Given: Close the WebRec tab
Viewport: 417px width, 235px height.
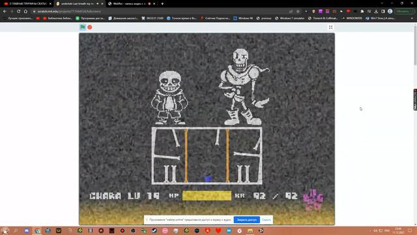Looking at the screenshot, I should click(154, 4).
